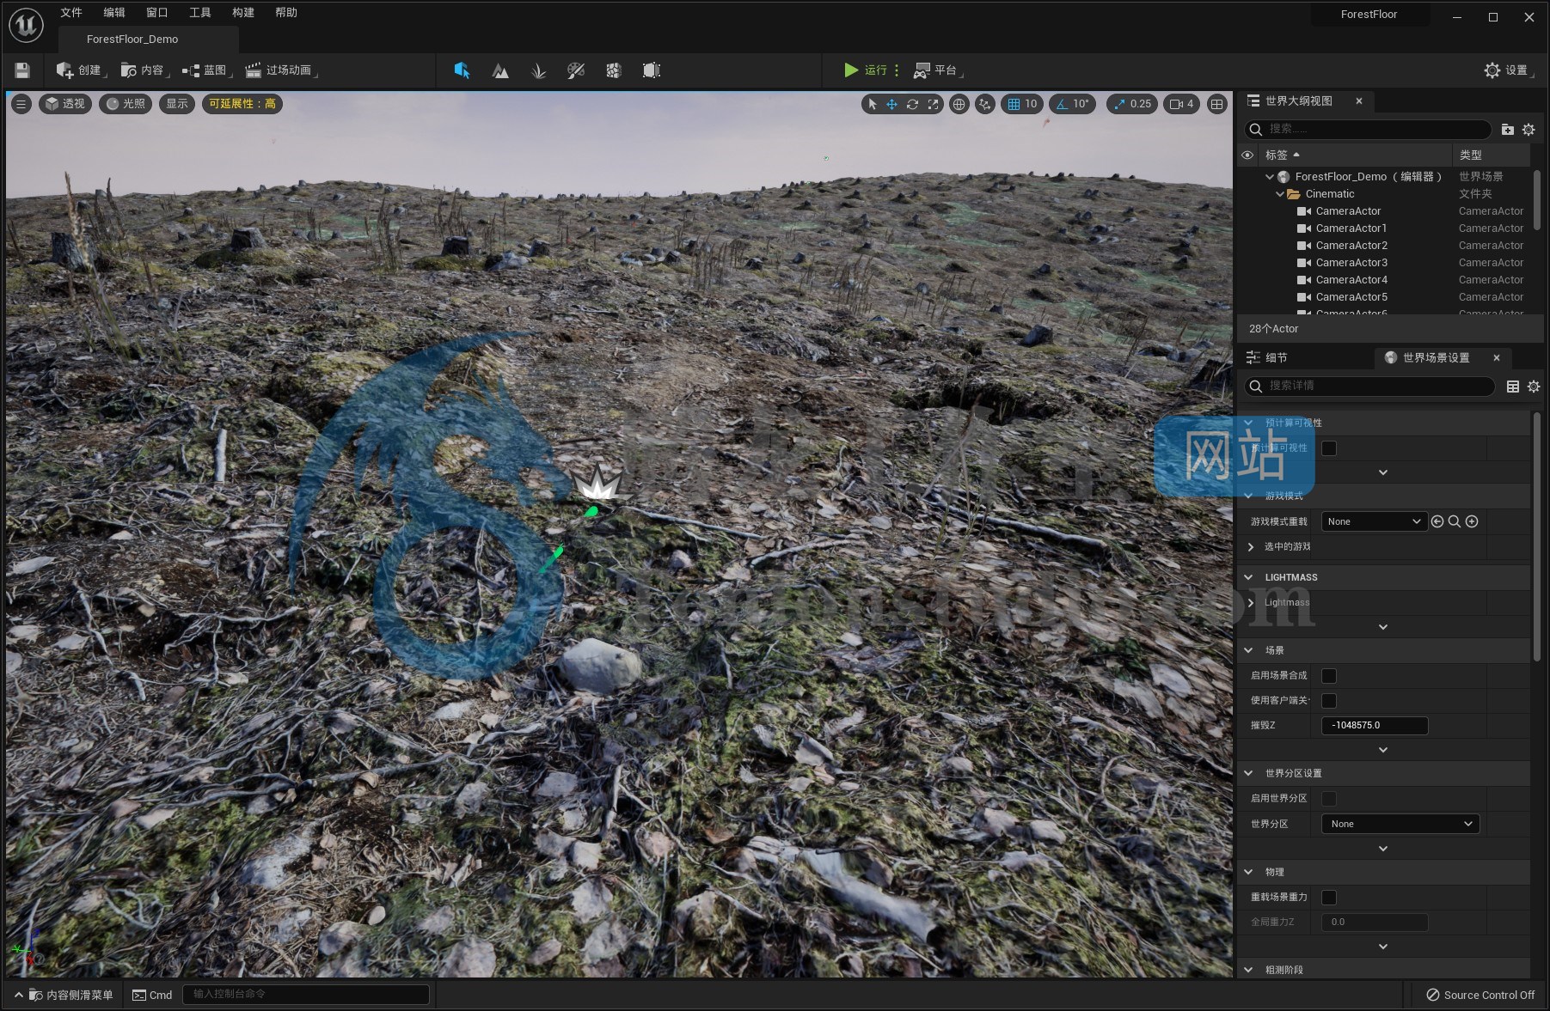Screen dimensions: 1550x1011
Task: Toggle outliner visibility eye column
Action: [1247, 155]
